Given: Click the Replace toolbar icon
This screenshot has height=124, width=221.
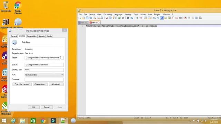Looking at the screenshot, I should coord(132,18).
